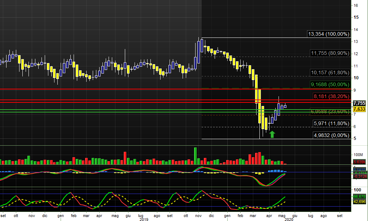This screenshot has width=368, height=221.
Task: Click the tallest green volume bar
Action: point(196,156)
